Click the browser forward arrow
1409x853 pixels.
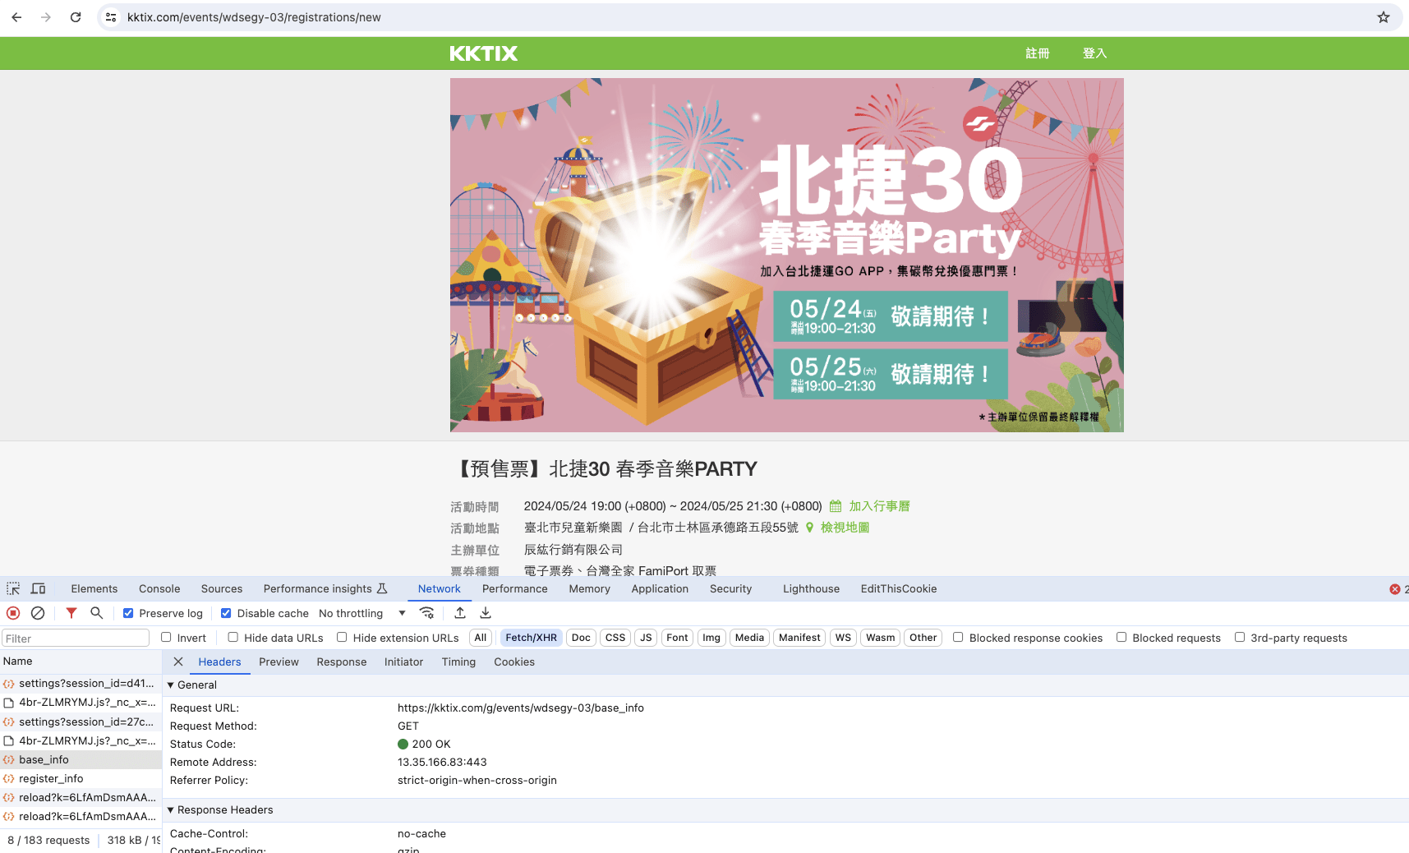46,17
